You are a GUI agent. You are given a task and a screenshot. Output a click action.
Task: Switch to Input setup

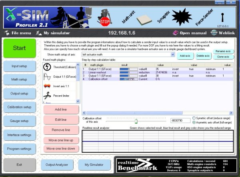pyautogui.click(x=20, y=66)
